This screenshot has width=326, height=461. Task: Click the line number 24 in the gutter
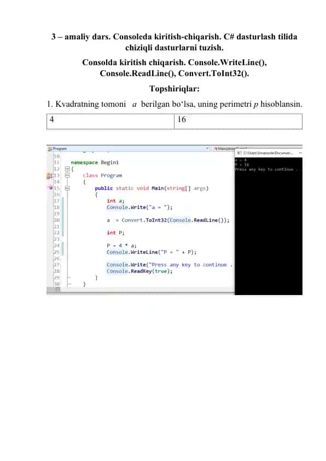pyautogui.click(x=56, y=245)
